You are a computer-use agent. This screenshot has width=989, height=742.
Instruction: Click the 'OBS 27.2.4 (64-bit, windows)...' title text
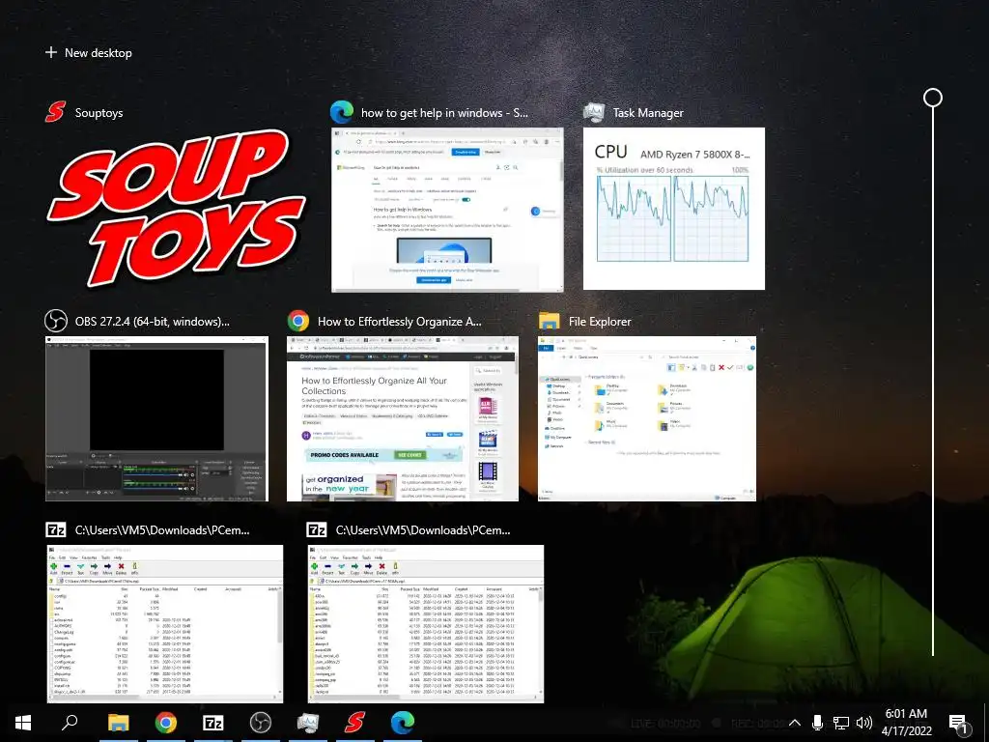click(152, 322)
